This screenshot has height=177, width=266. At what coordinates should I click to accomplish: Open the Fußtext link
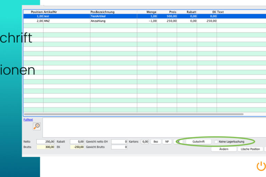(28, 120)
